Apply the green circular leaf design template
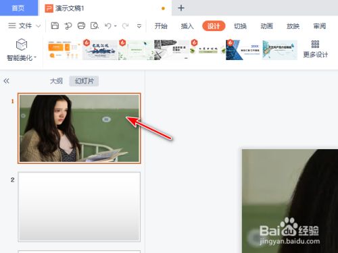The image size is (338, 253). [x=208, y=50]
